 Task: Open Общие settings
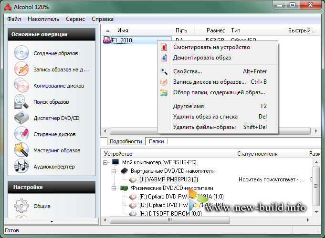tap(42, 206)
